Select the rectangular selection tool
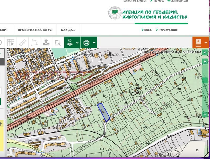Image resolution: width=210 pixels, height=159 pixels. point(58,42)
